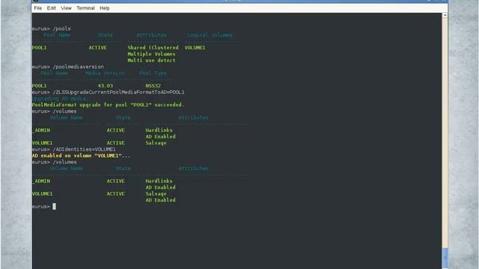Click 'PoolMediaFormat upgrade for pool' success message

(108, 105)
